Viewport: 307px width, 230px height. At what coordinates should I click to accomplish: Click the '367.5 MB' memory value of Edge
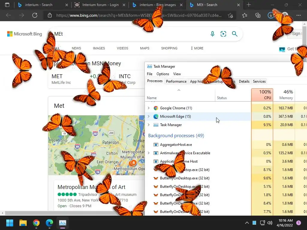pos(285,116)
